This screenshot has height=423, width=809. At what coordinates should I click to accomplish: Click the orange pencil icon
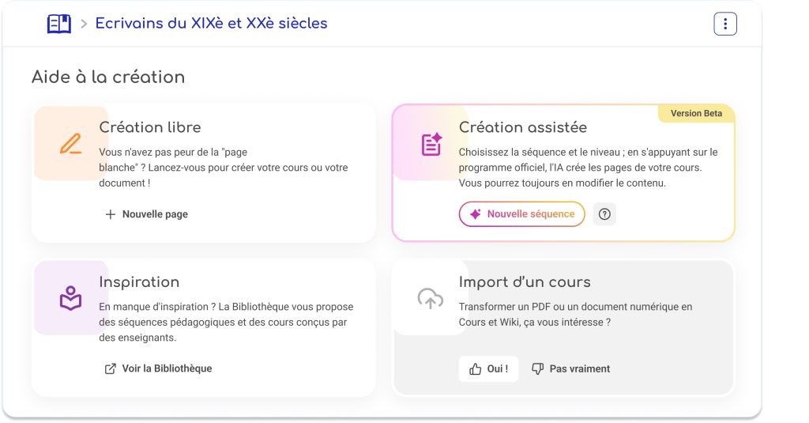(x=70, y=144)
